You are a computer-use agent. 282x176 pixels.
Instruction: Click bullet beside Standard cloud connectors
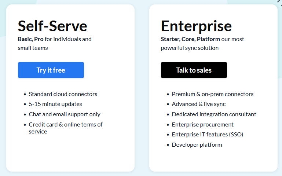(25, 94)
